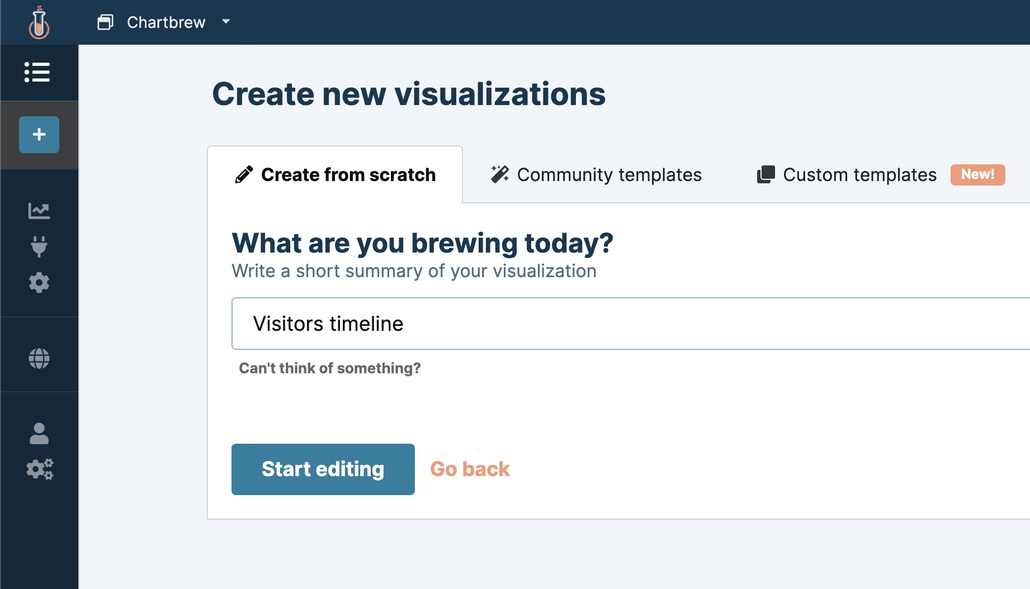Switch to the Custom templates tab
This screenshot has height=589, width=1030.
click(x=847, y=175)
